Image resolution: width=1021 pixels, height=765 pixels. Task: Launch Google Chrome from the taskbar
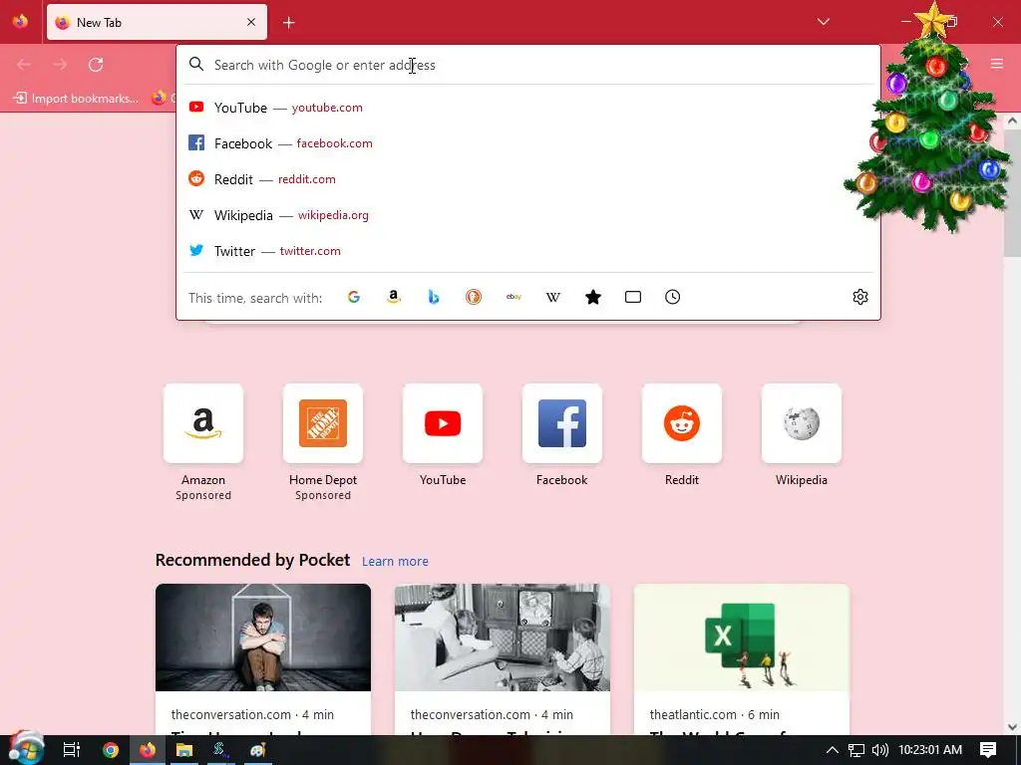pyautogui.click(x=110, y=750)
